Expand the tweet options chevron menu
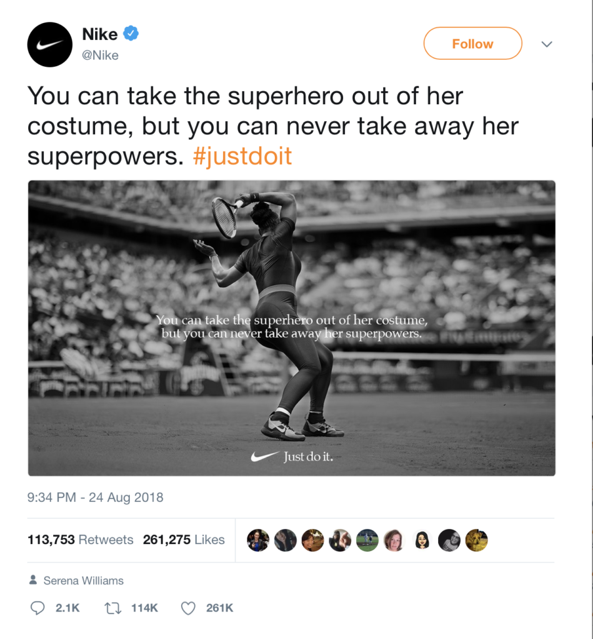The image size is (593, 639). pos(547,44)
